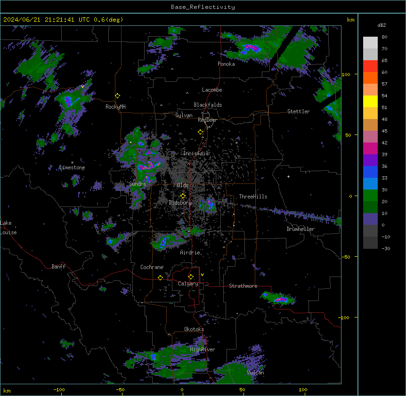Viewport: 406px width, 396px height.
Task: Select the dark orange 57-60 dBZ legend swatch
Action: 370,78
